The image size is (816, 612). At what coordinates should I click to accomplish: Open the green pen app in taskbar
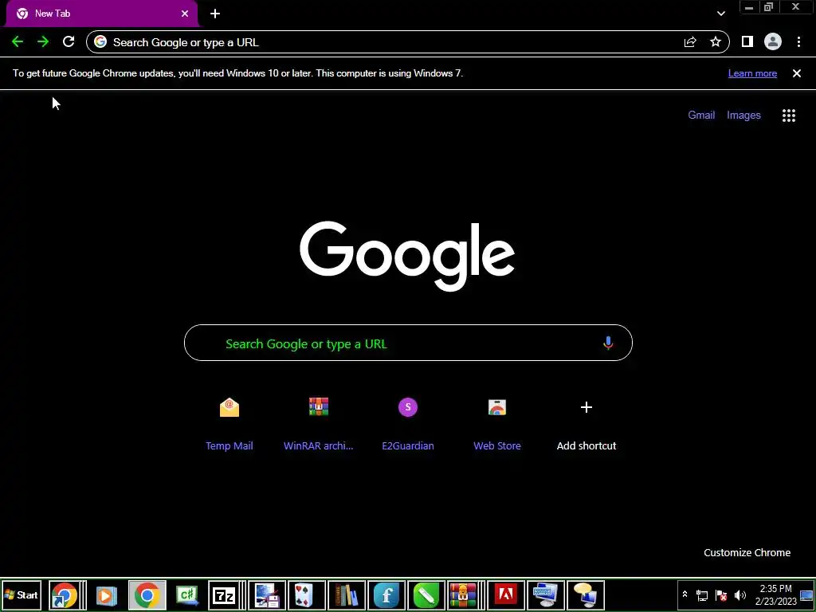click(426, 594)
